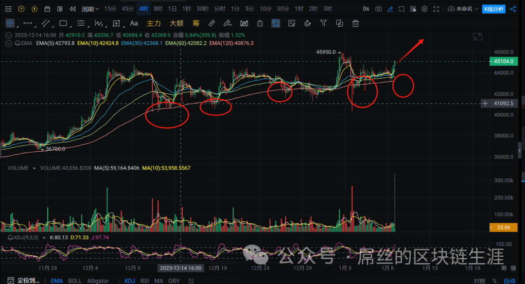Click the EMA alert bell icon
This screenshot has height=284, width=525.
17,43
